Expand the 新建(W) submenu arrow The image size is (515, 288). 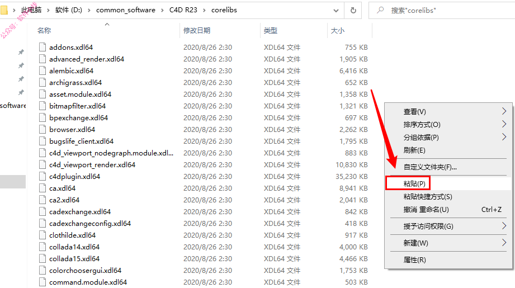(504, 243)
